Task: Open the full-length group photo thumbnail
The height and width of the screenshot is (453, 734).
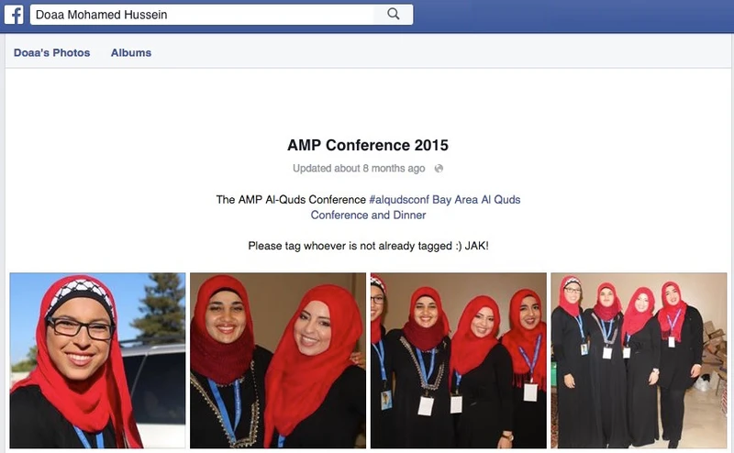Action: [639, 360]
